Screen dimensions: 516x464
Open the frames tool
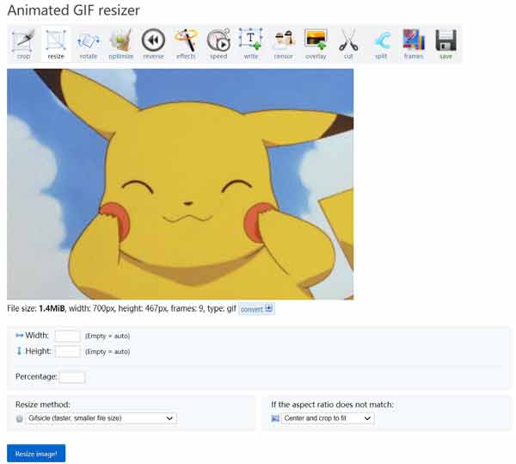(414, 45)
